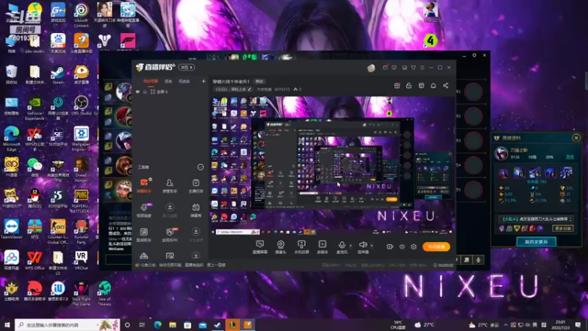Screen dimensions: 588x331
Task: Add multimedia source in bottom toolbar
Action: [322, 247]
